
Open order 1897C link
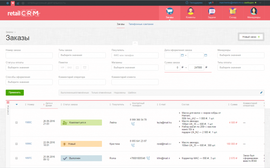click(28, 158)
